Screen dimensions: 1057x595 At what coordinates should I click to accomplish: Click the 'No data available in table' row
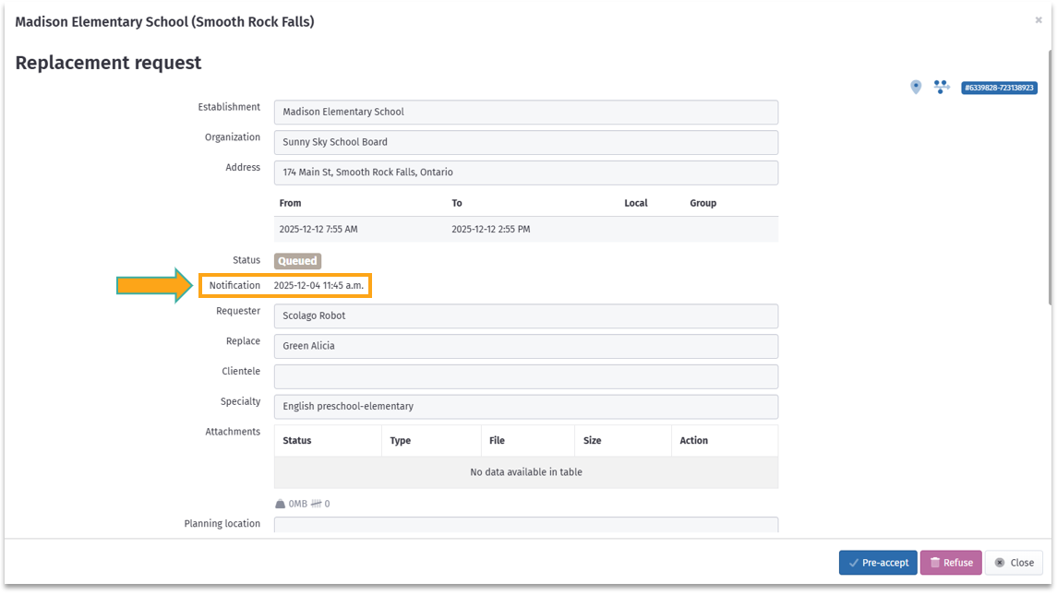526,472
